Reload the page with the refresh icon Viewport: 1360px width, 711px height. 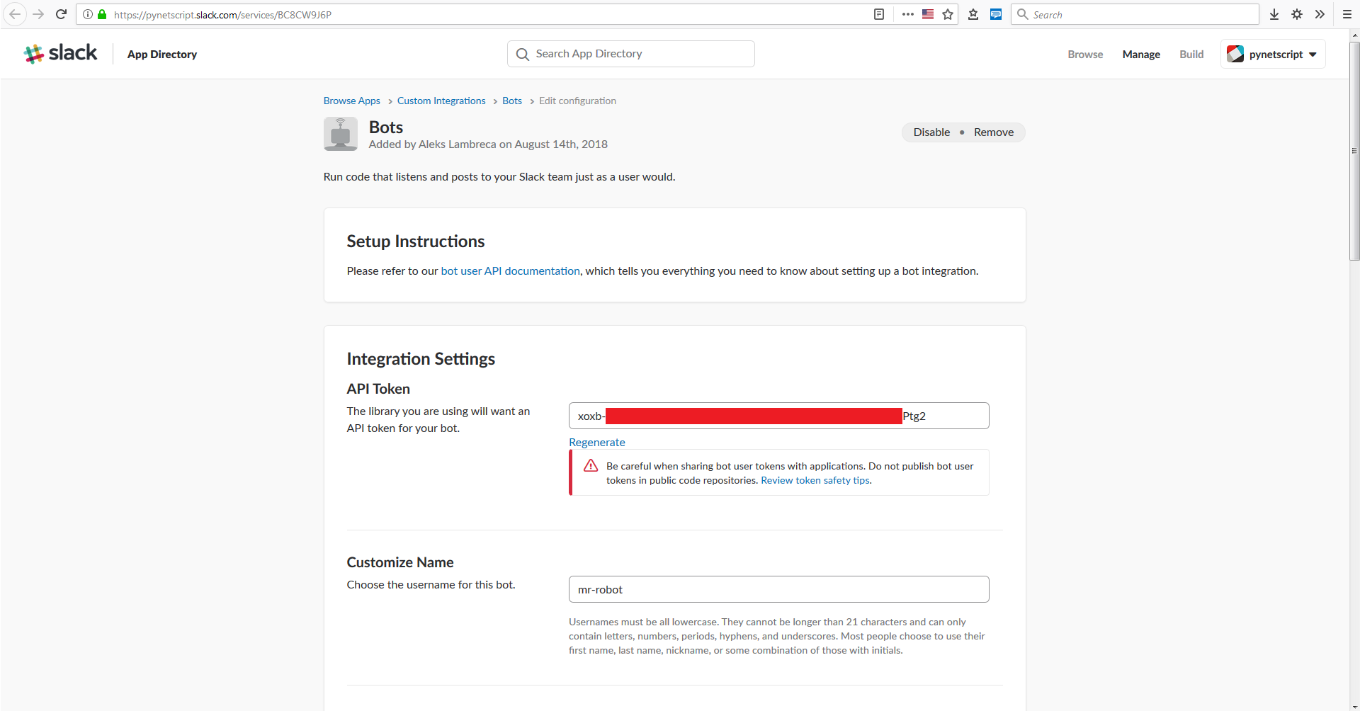pos(62,14)
